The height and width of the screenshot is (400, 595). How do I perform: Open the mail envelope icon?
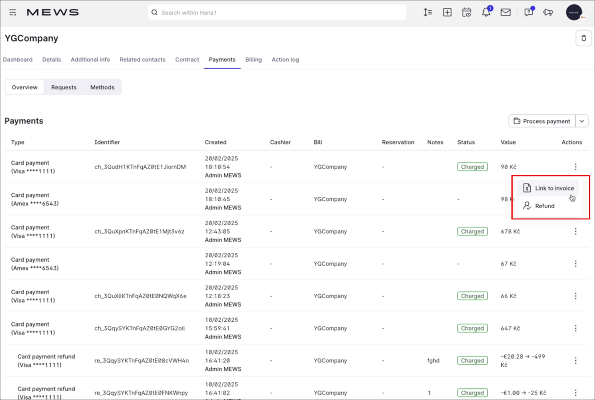505,12
